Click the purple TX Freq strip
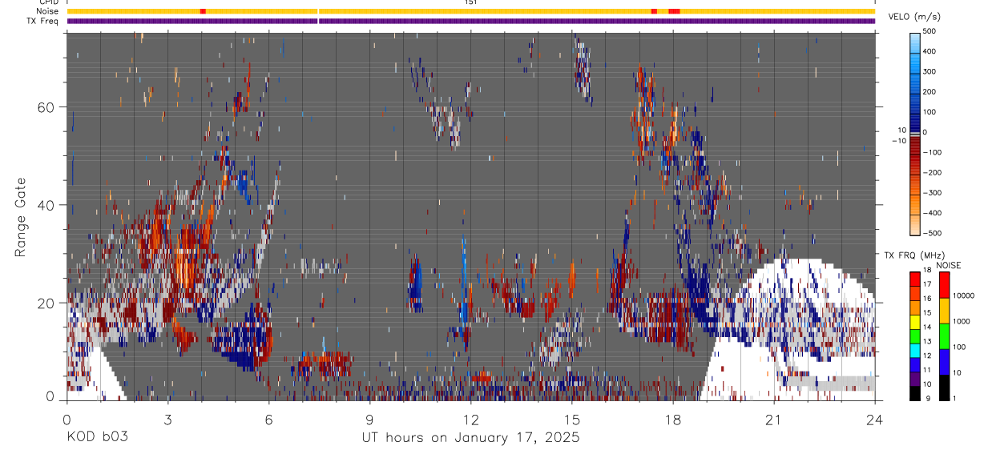Viewport: 984px width, 454px height. (471, 21)
